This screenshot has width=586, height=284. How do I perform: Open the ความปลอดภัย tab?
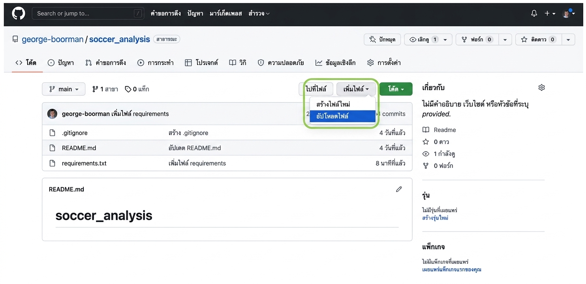(x=281, y=63)
